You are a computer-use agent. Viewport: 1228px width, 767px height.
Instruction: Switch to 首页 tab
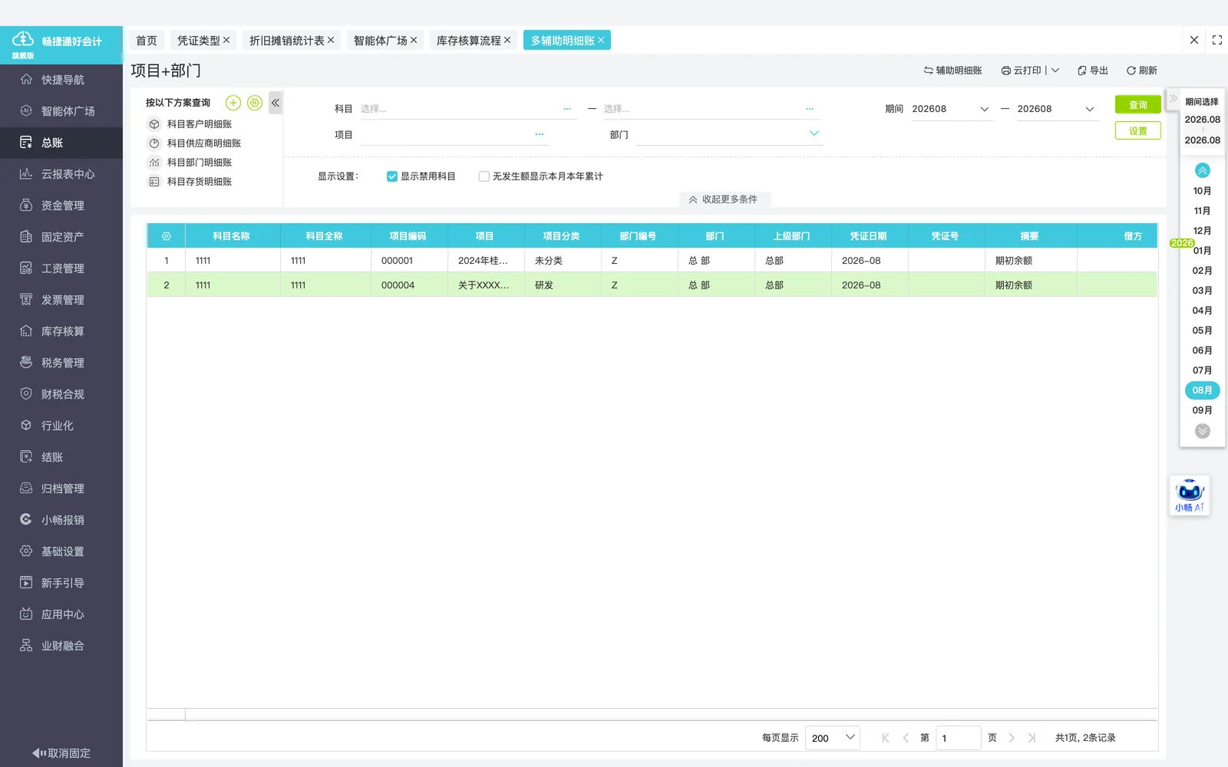[147, 41]
